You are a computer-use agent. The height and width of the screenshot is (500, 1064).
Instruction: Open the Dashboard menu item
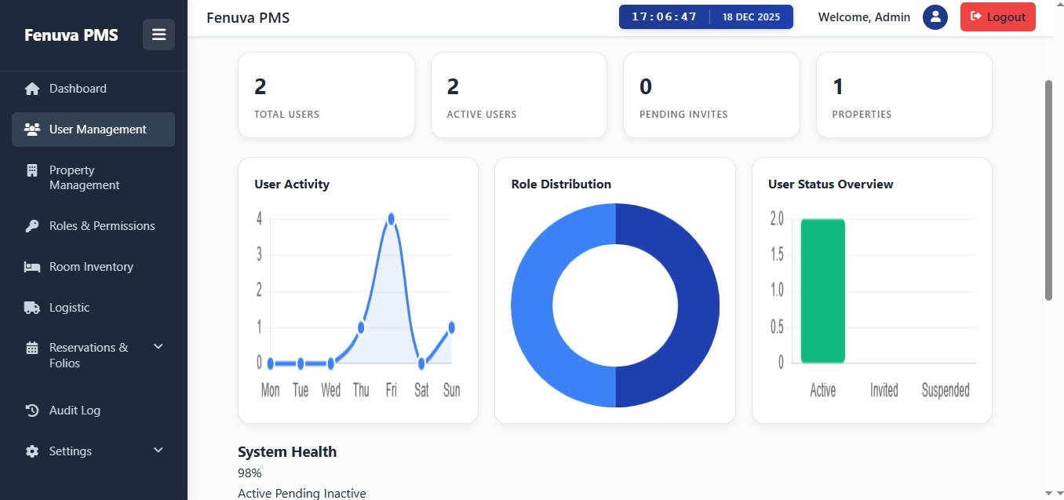point(77,89)
